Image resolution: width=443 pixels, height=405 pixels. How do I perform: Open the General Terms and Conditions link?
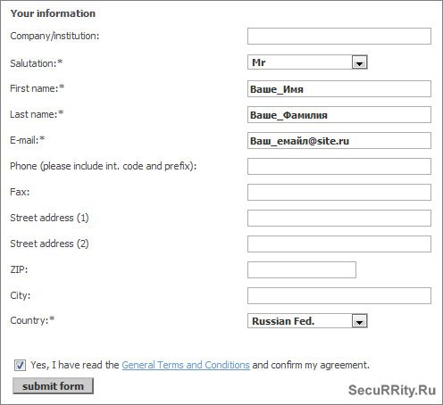pos(186,365)
